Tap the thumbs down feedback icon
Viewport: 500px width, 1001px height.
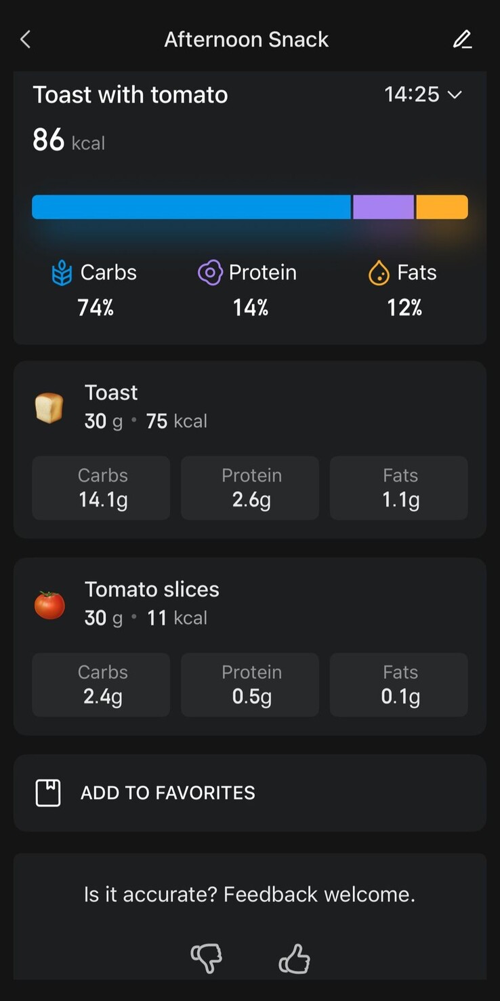[x=206, y=958]
